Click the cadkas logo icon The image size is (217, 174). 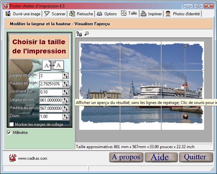click(x=12, y=158)
